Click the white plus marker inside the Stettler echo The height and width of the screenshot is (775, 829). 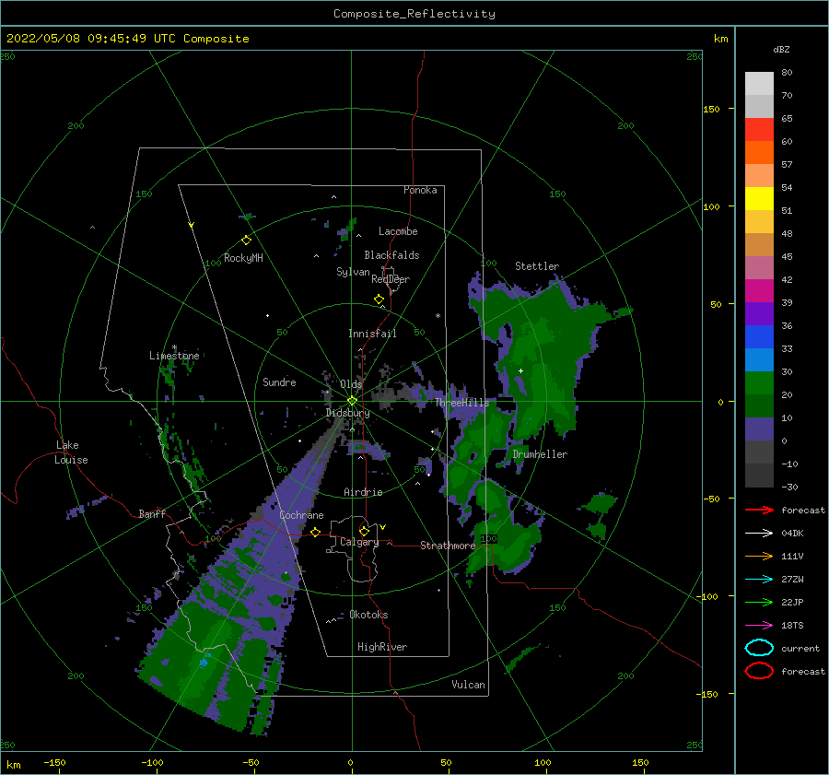tap(520, 370)
